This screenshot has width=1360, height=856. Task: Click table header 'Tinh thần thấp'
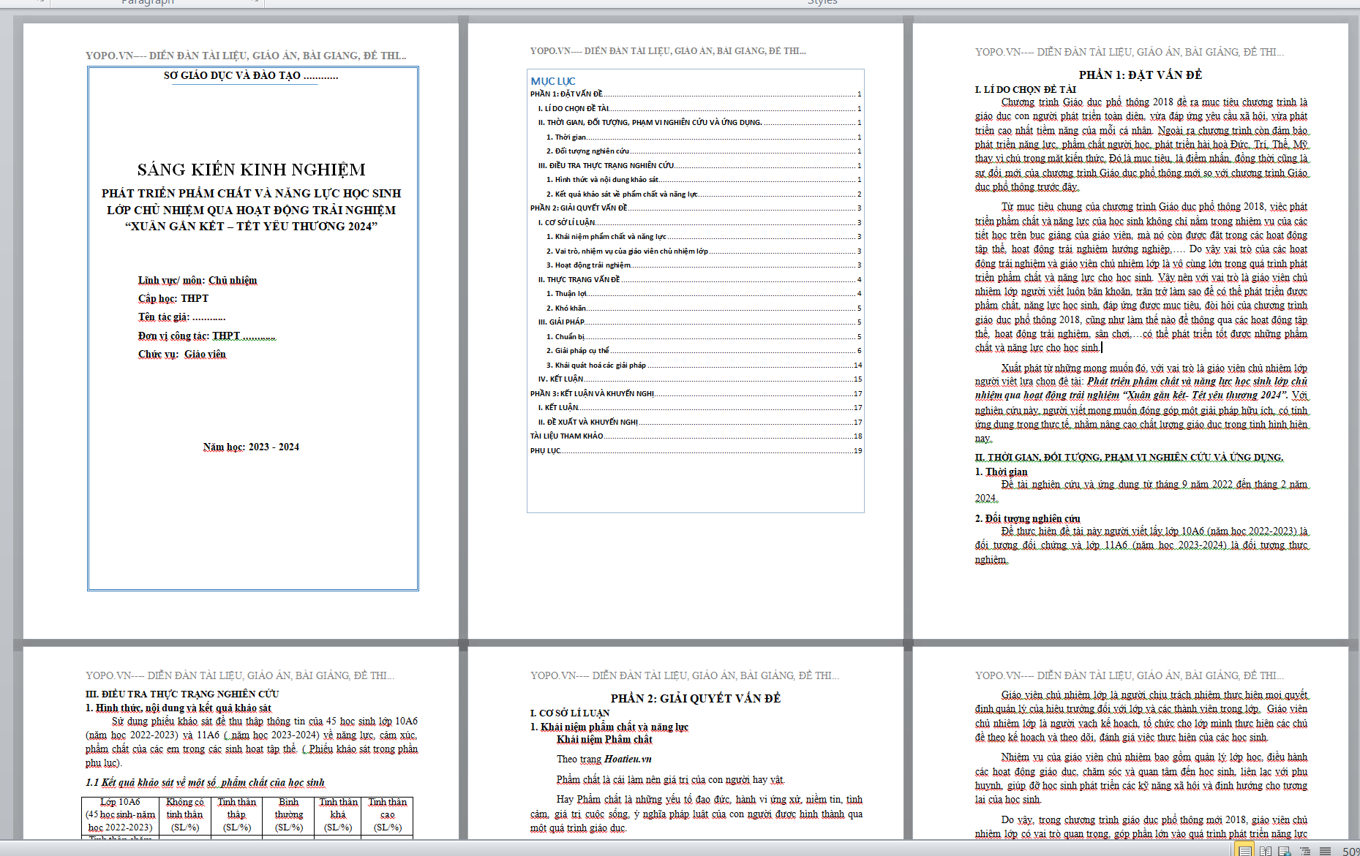pyautogui.click(x=236, y=814)
